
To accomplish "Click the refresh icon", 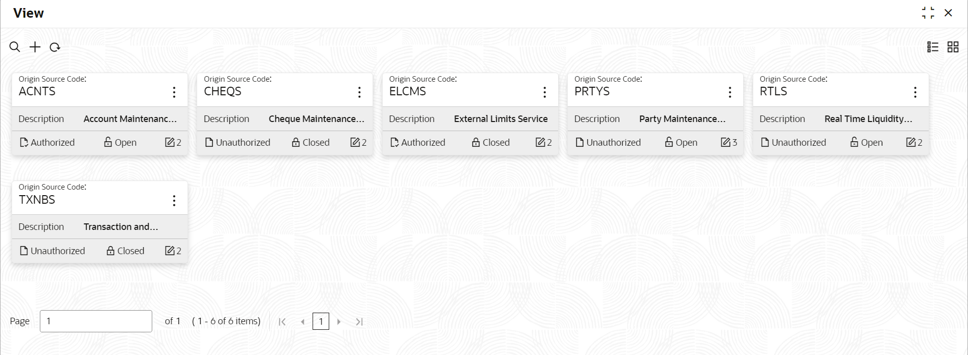I will click(55, 47).
